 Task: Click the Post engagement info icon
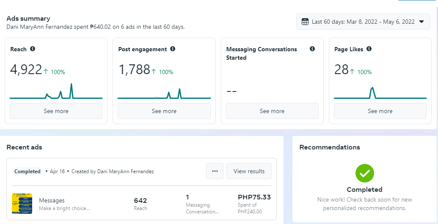tap(173, 49)
